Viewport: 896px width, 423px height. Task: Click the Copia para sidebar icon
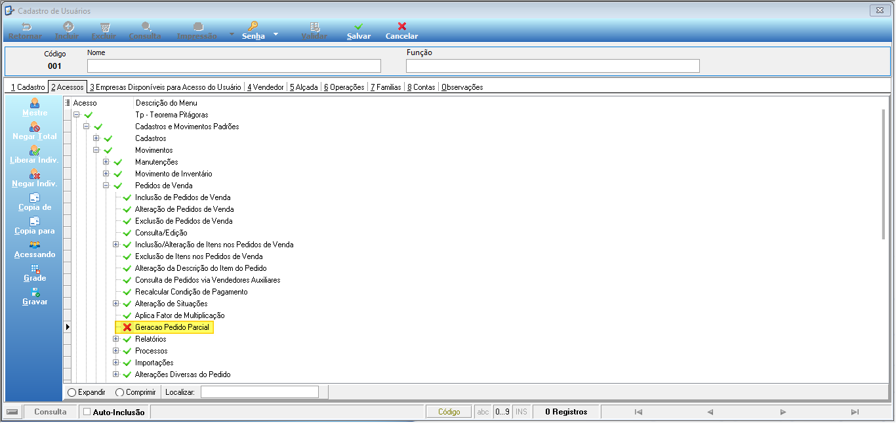pos(35,221)
